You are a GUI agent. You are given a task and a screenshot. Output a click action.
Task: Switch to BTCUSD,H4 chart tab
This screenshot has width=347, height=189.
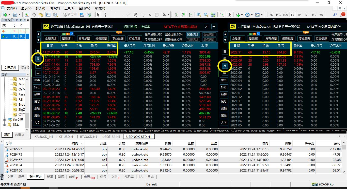88,137
